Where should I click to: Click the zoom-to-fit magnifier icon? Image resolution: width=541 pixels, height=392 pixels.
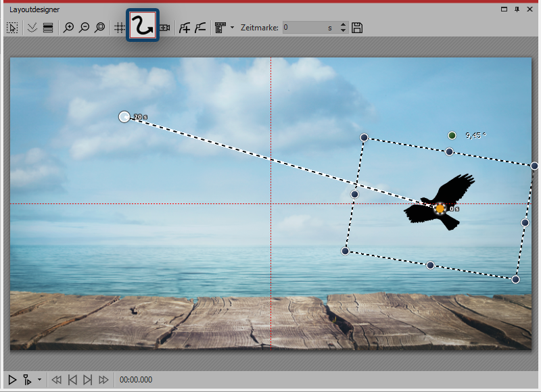pos(99,28)
